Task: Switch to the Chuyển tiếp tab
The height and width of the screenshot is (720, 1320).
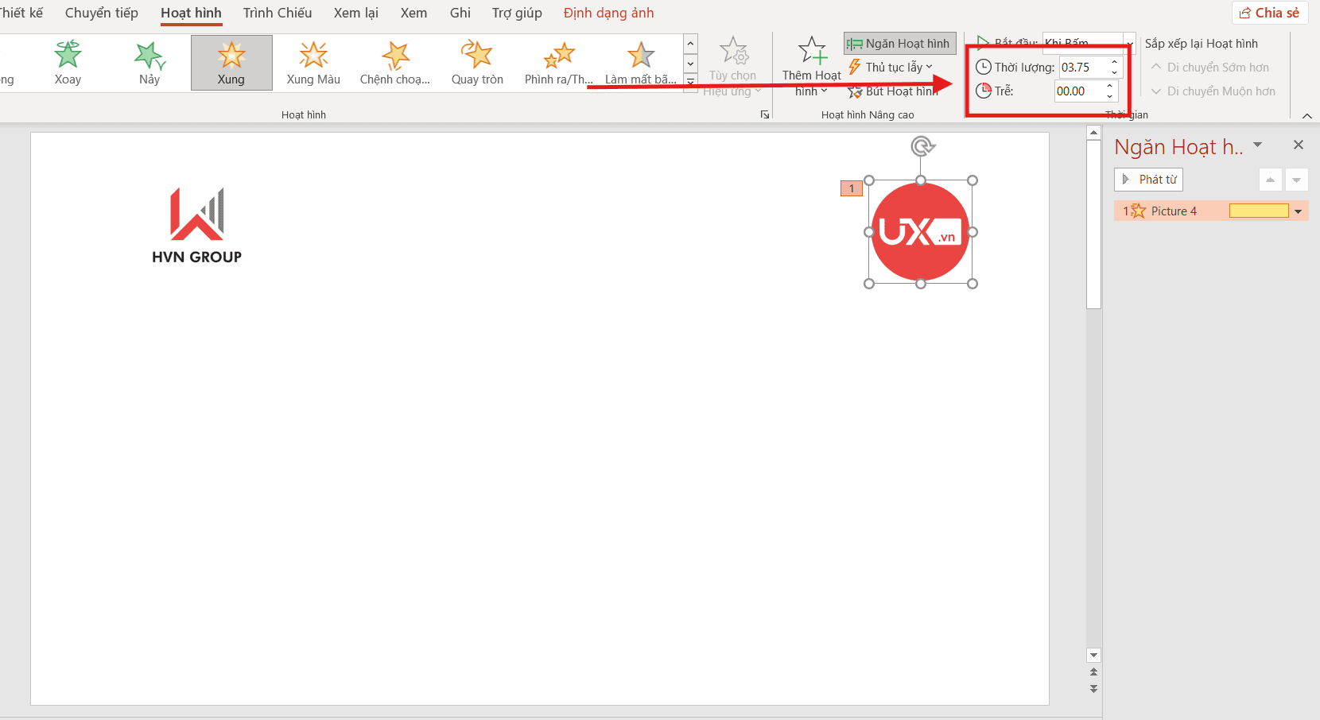Action: 102,13
